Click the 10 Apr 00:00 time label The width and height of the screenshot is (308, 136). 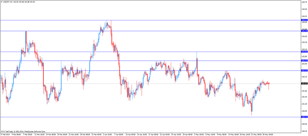tap(130, 135)
